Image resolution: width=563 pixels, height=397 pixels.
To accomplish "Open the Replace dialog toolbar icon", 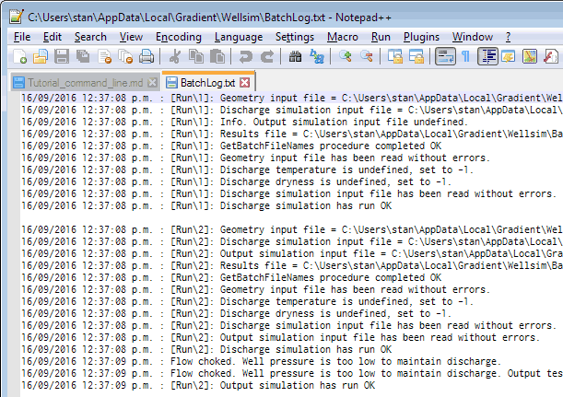I will coord(317,56).
